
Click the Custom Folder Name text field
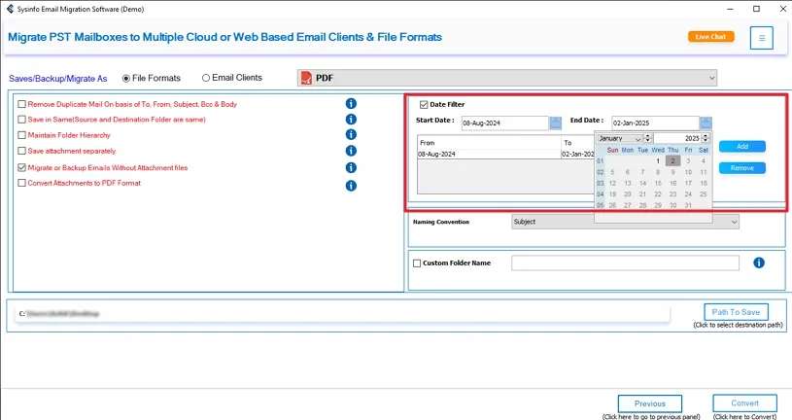click(x=625, y=263)
